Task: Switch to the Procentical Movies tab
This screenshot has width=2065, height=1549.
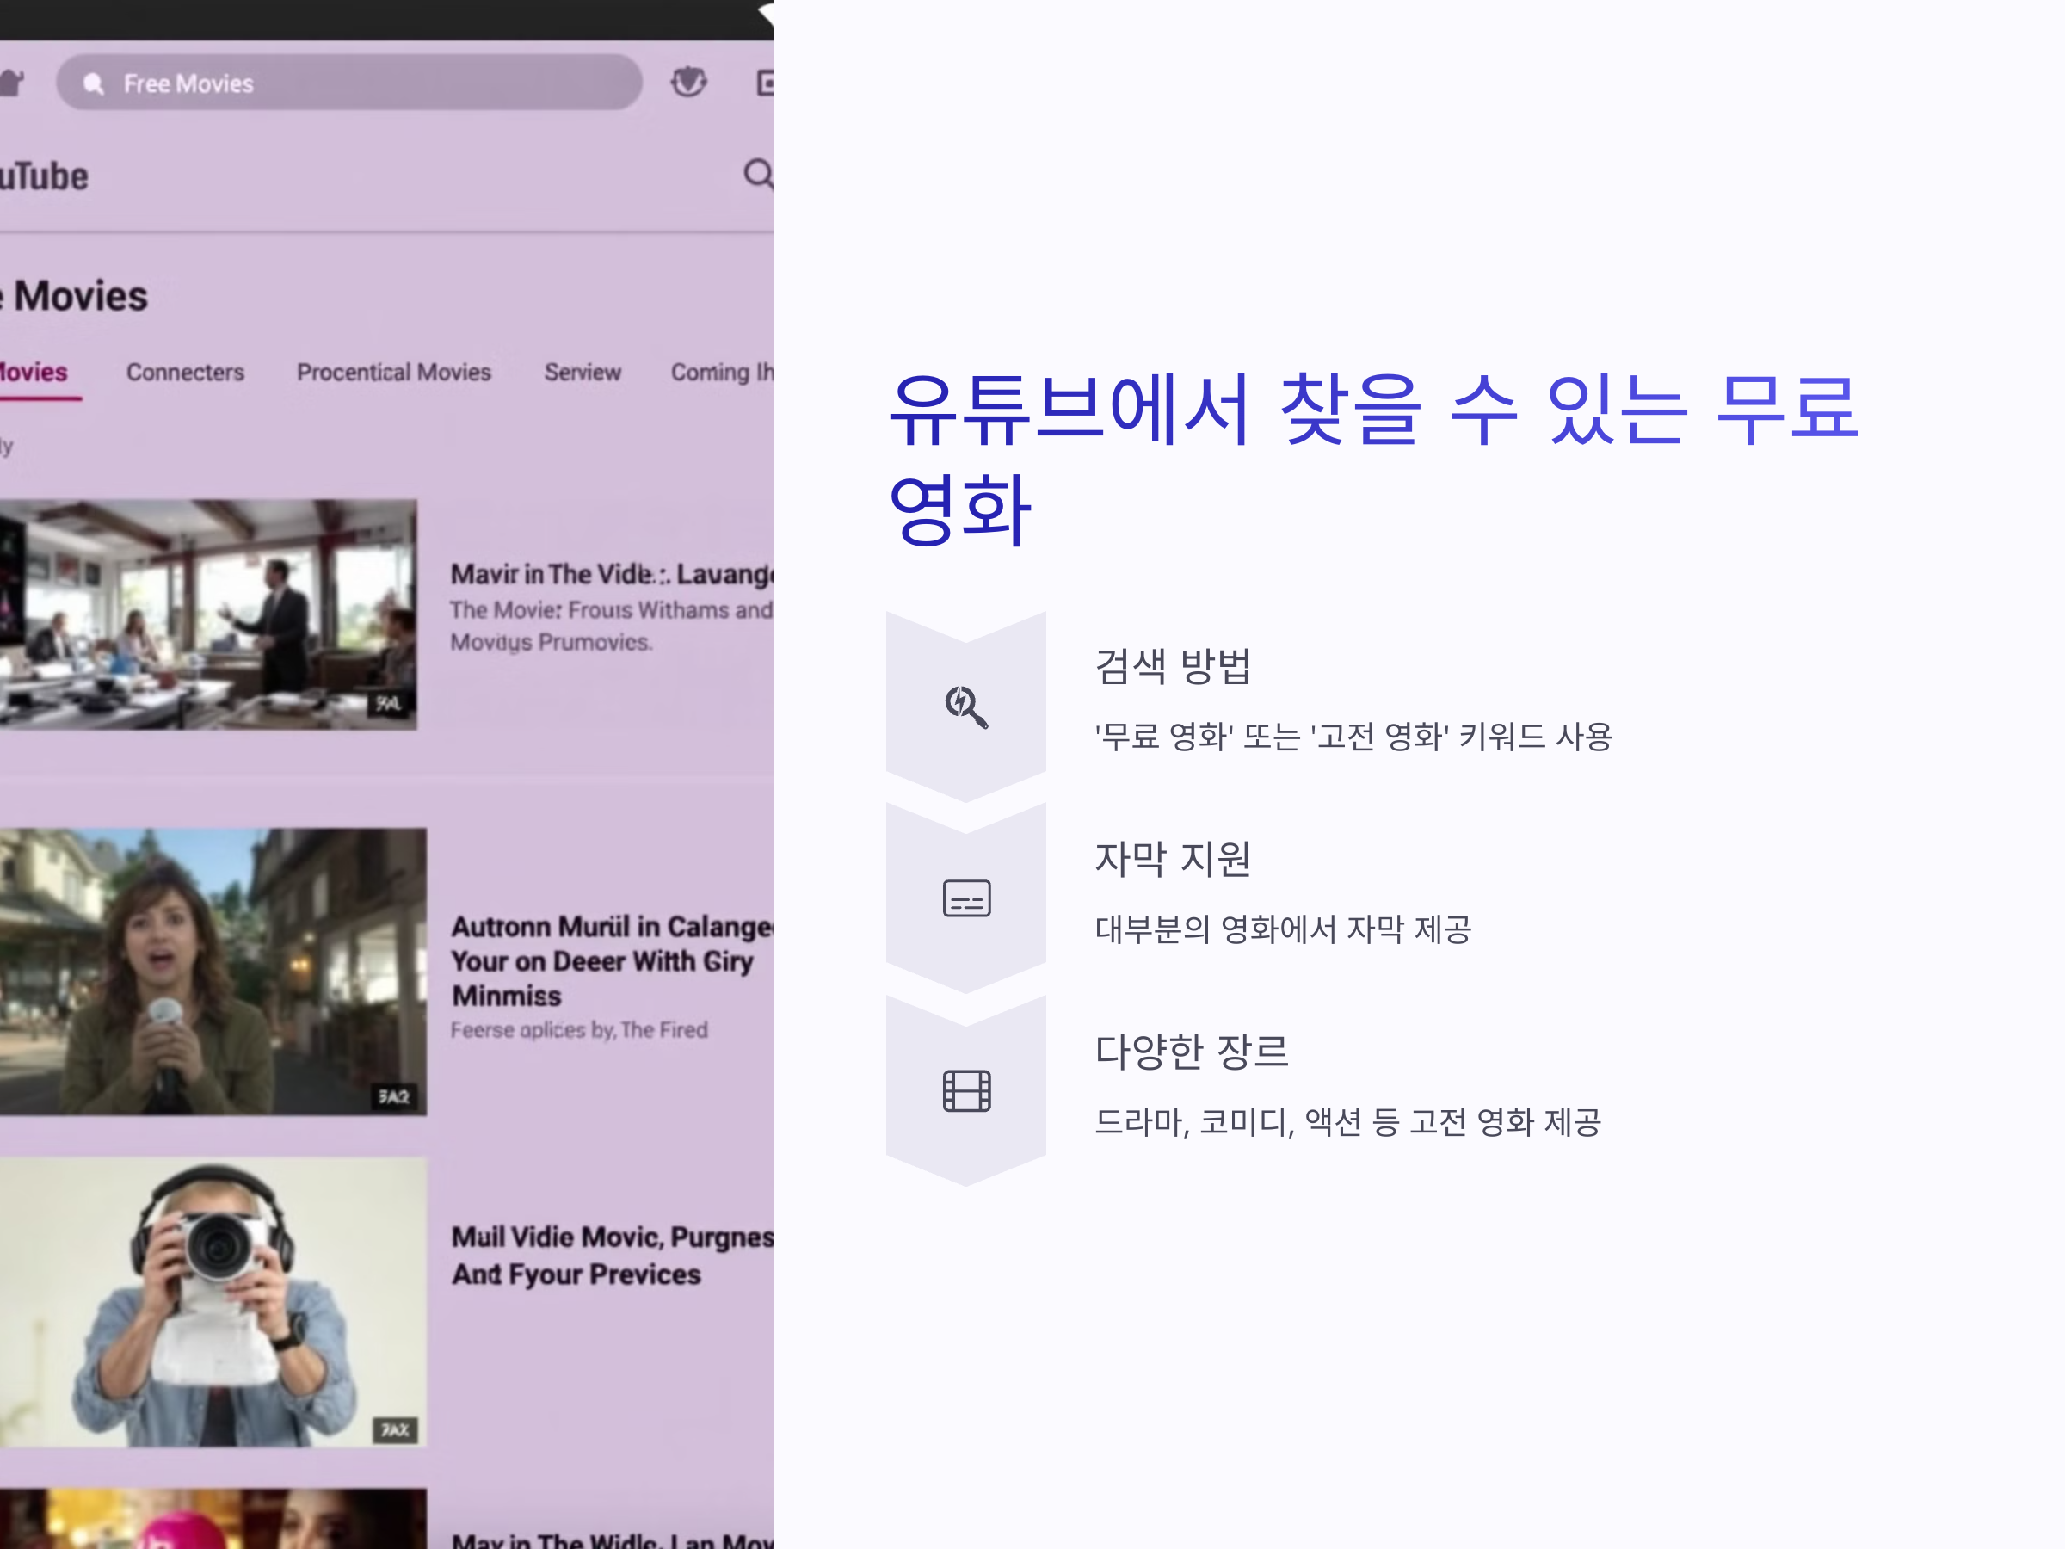Action: pyautogui.click(x=393, y=373)
